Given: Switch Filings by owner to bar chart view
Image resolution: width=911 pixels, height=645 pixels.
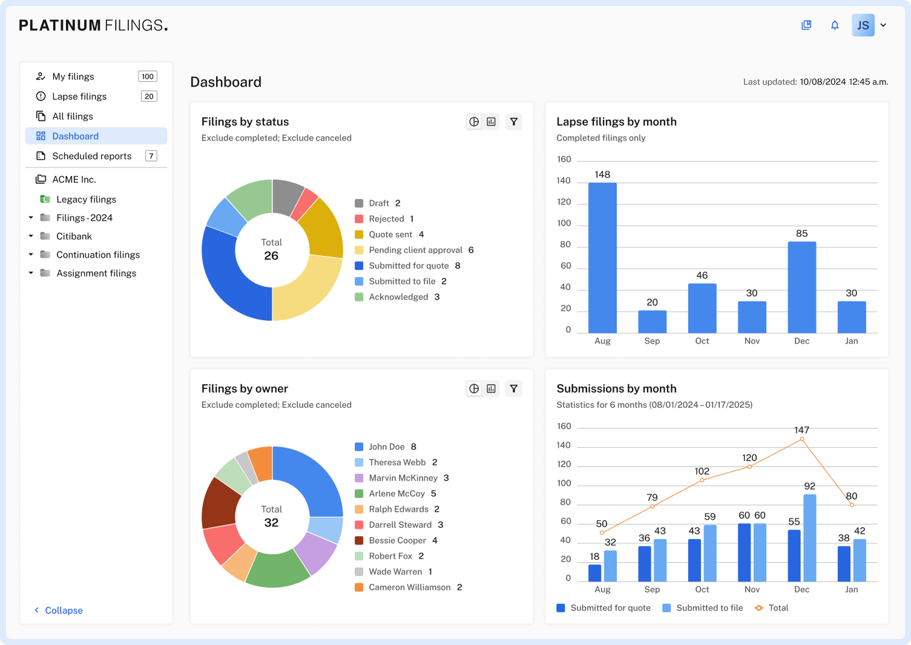Looking at the screenshot, I should [x=491, y=388].
